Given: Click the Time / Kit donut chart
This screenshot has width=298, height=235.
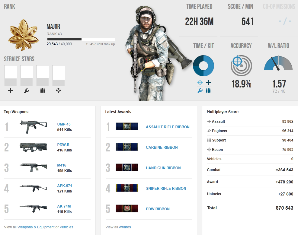Looking at the screenshot, I should (203, 66).
